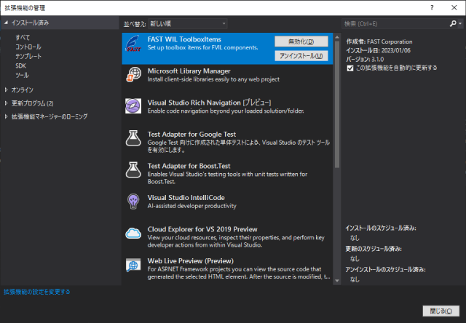Select Visual Studio Rich Navigation entry title

click(209, 103)
